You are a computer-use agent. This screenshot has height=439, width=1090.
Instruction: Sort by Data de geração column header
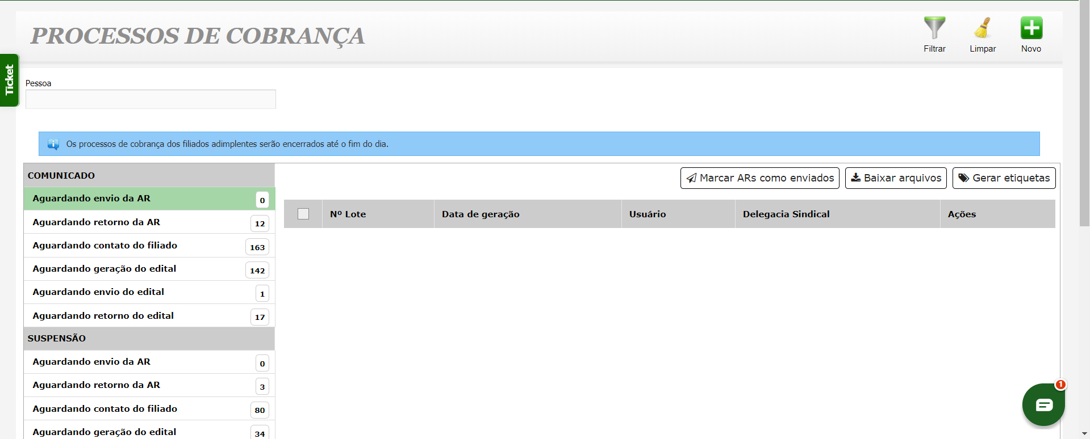pyautogui.click(x=481, y=214)
